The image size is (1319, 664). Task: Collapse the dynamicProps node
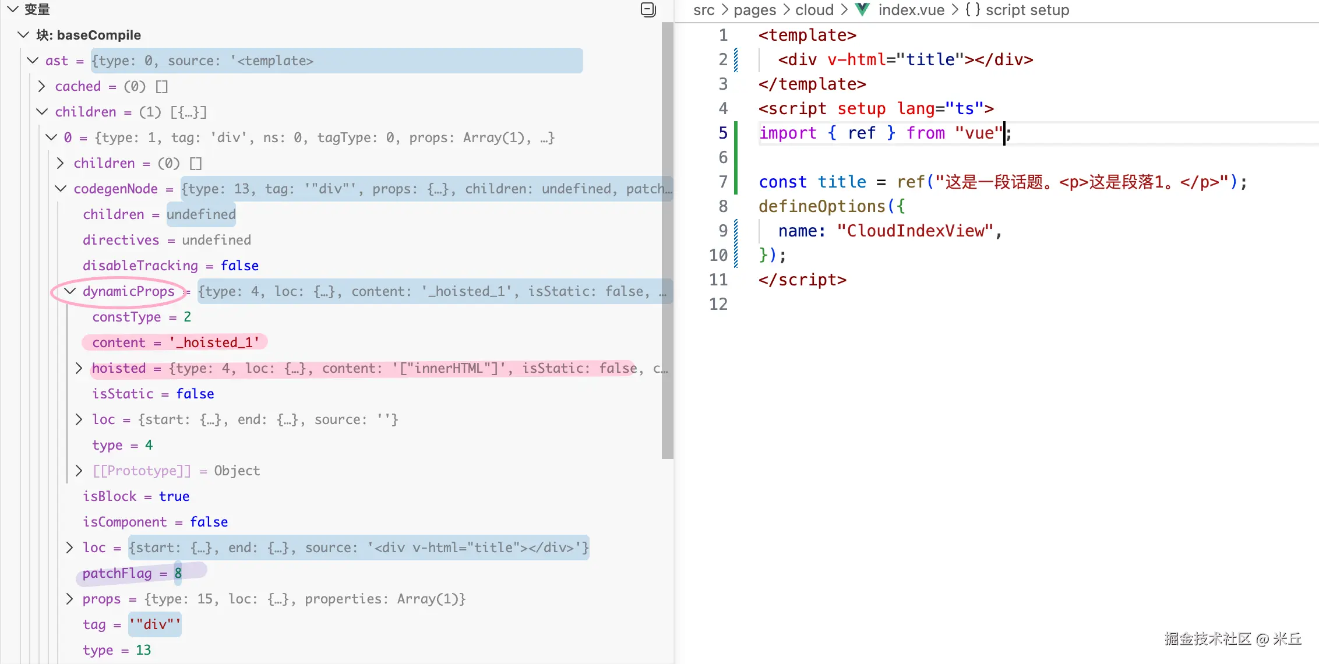(70, 291)
